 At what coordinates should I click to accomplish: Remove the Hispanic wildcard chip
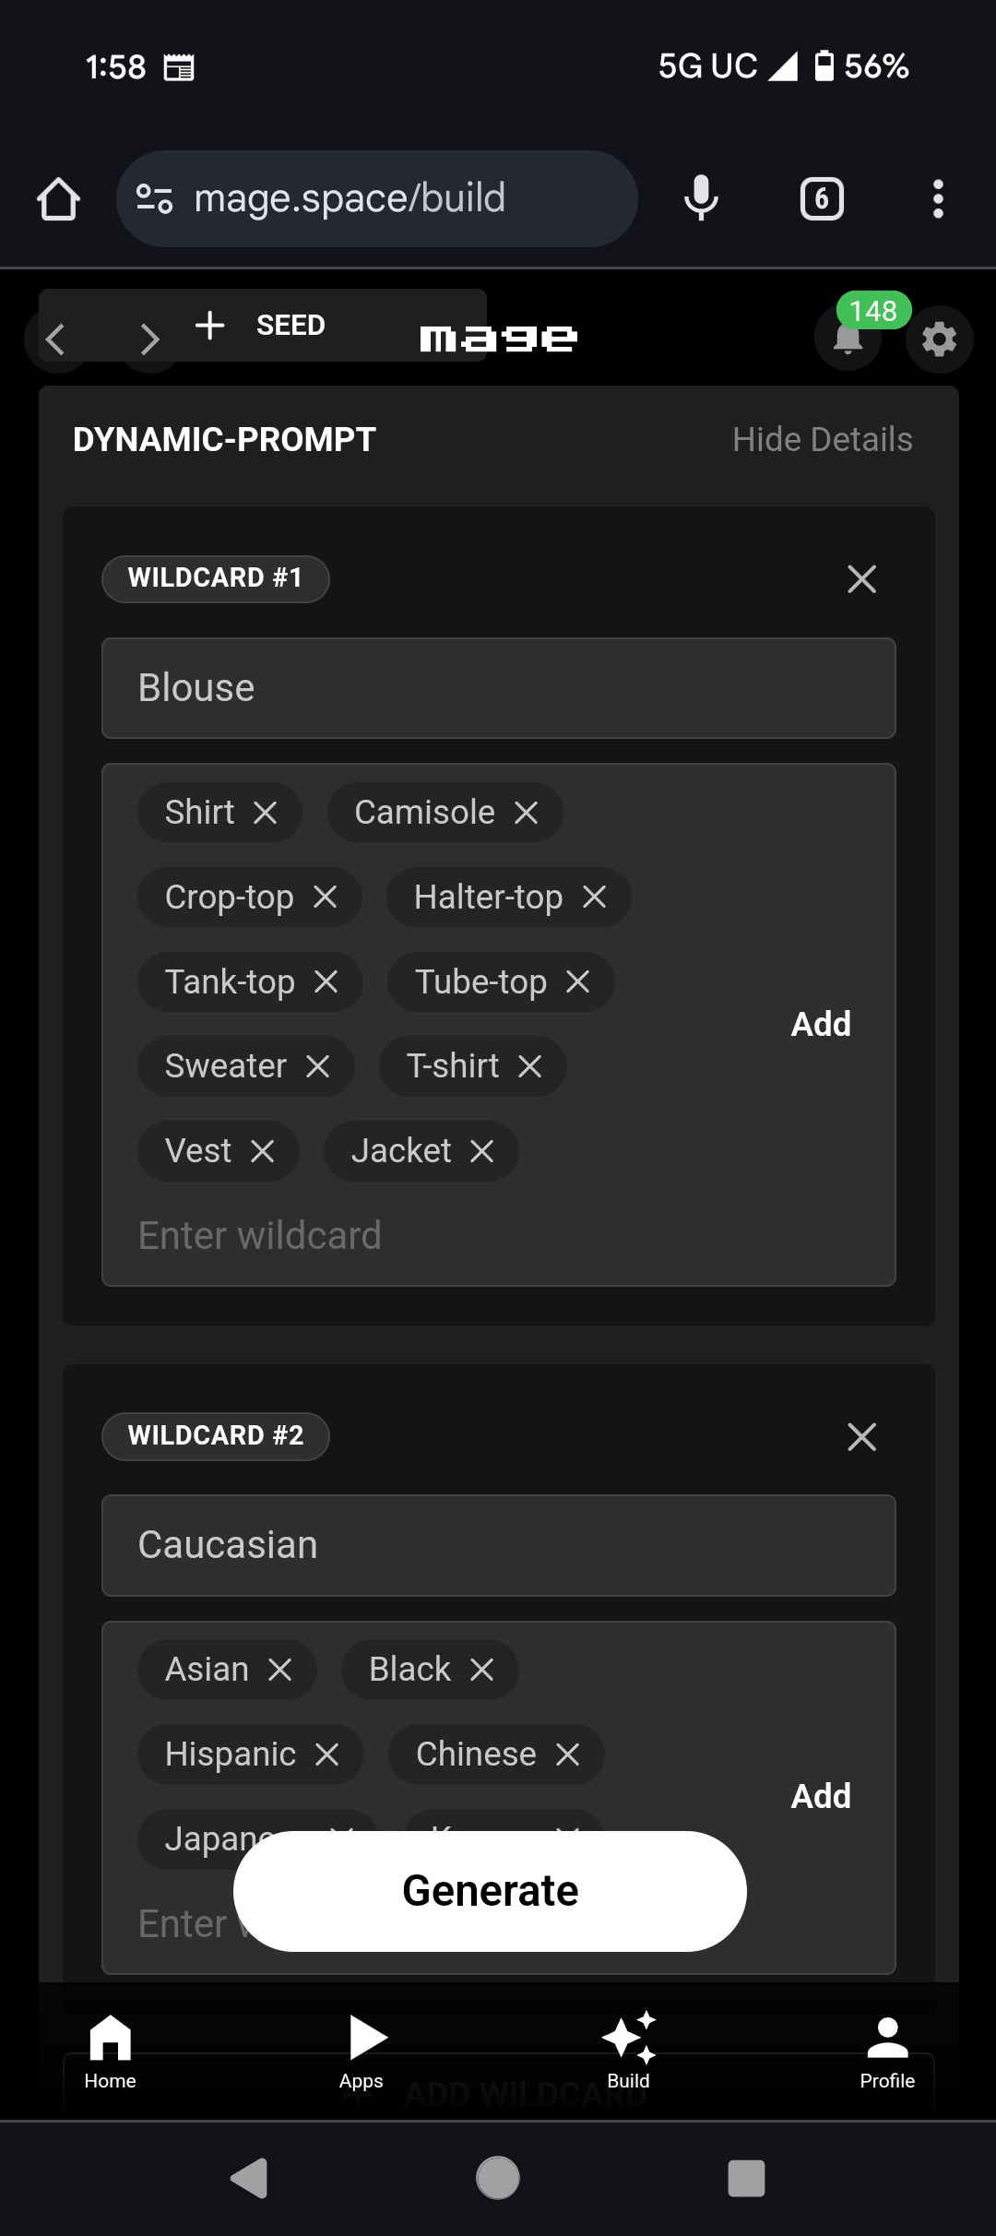(327, 1754)
